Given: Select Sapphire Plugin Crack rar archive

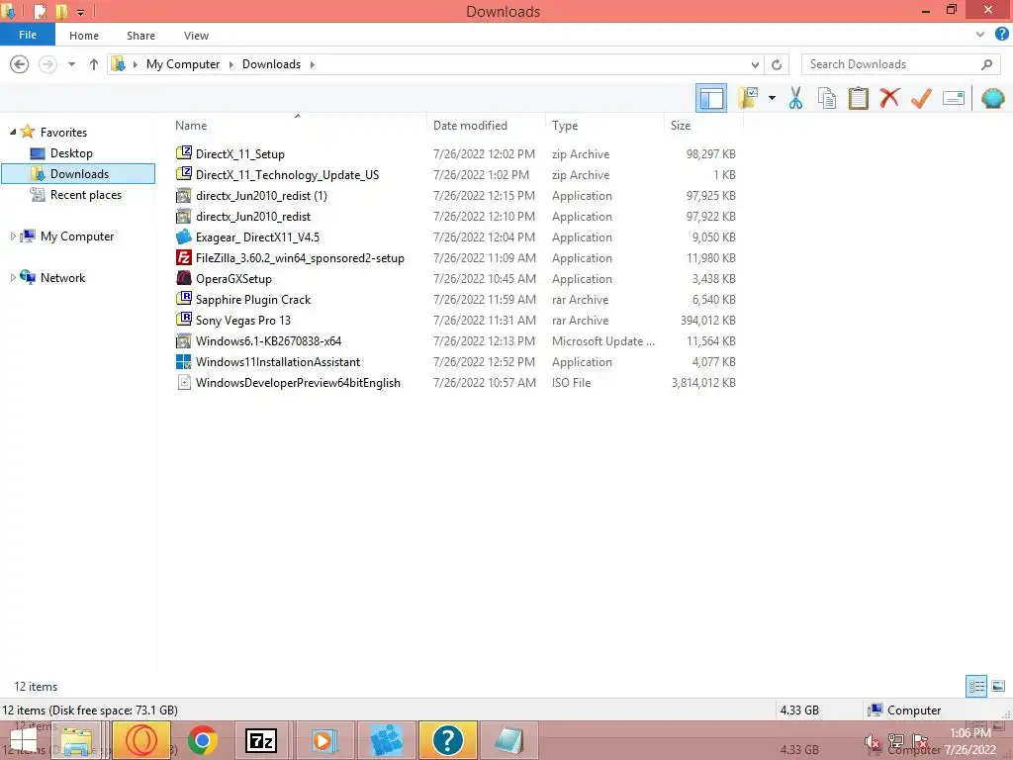Looking at the screenshot, I should point(252,299).
